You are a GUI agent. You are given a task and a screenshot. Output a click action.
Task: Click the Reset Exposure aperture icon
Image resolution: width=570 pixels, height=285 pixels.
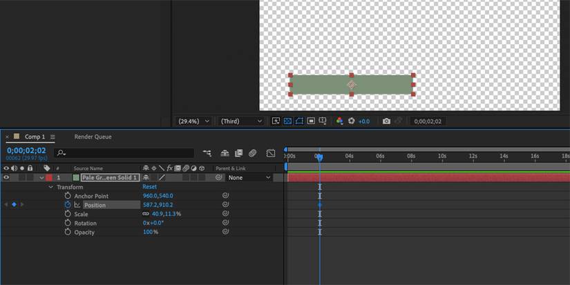click(x=351, y=121)
